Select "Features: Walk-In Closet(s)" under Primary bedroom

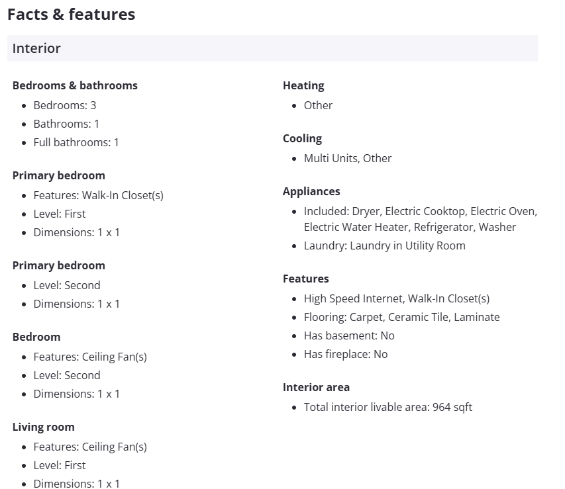(98, 195)
